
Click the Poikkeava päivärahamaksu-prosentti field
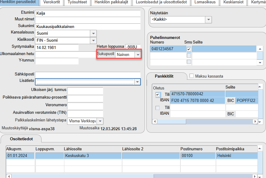85,99
